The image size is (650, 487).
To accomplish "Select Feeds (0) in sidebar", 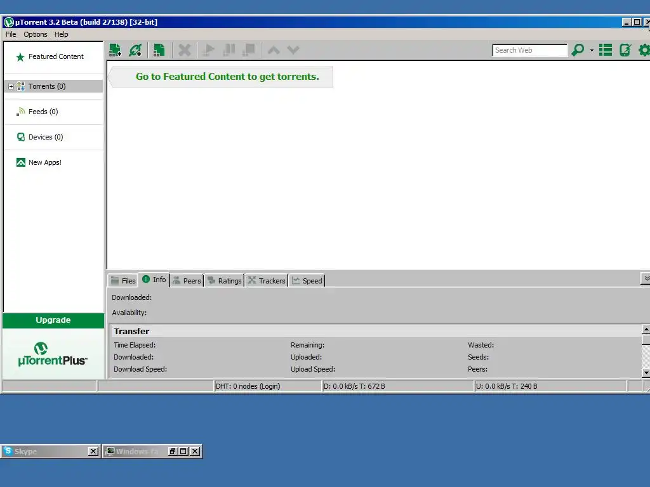I will click(x=43, y=112).
